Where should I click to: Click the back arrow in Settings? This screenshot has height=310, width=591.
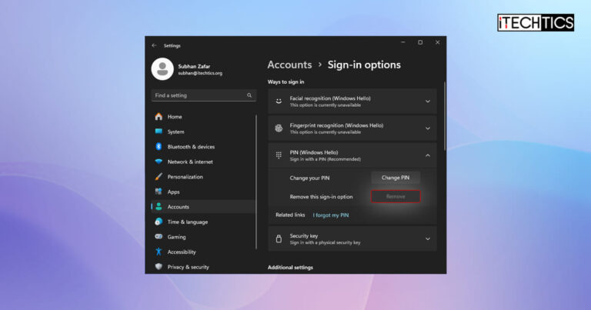pos(154,45)
